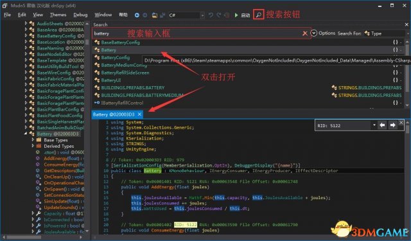The height and width of the screenshot is (241, 411).
Task: Expand the AudioSheets tree node
Action: [26, 23]
